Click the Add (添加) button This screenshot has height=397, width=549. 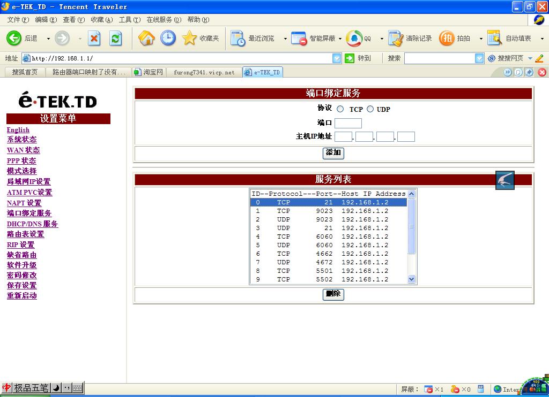(333, 152)
